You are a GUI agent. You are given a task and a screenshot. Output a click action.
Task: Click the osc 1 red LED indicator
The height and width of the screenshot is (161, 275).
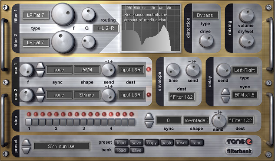click(x=149, y=69)
